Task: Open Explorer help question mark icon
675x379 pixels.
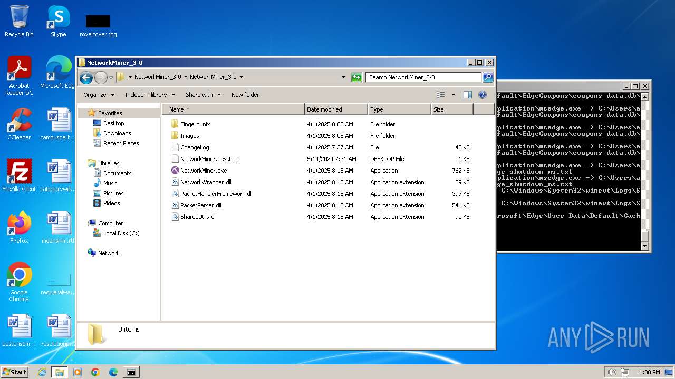Action: pyautogui.click(x=482, y=95)
